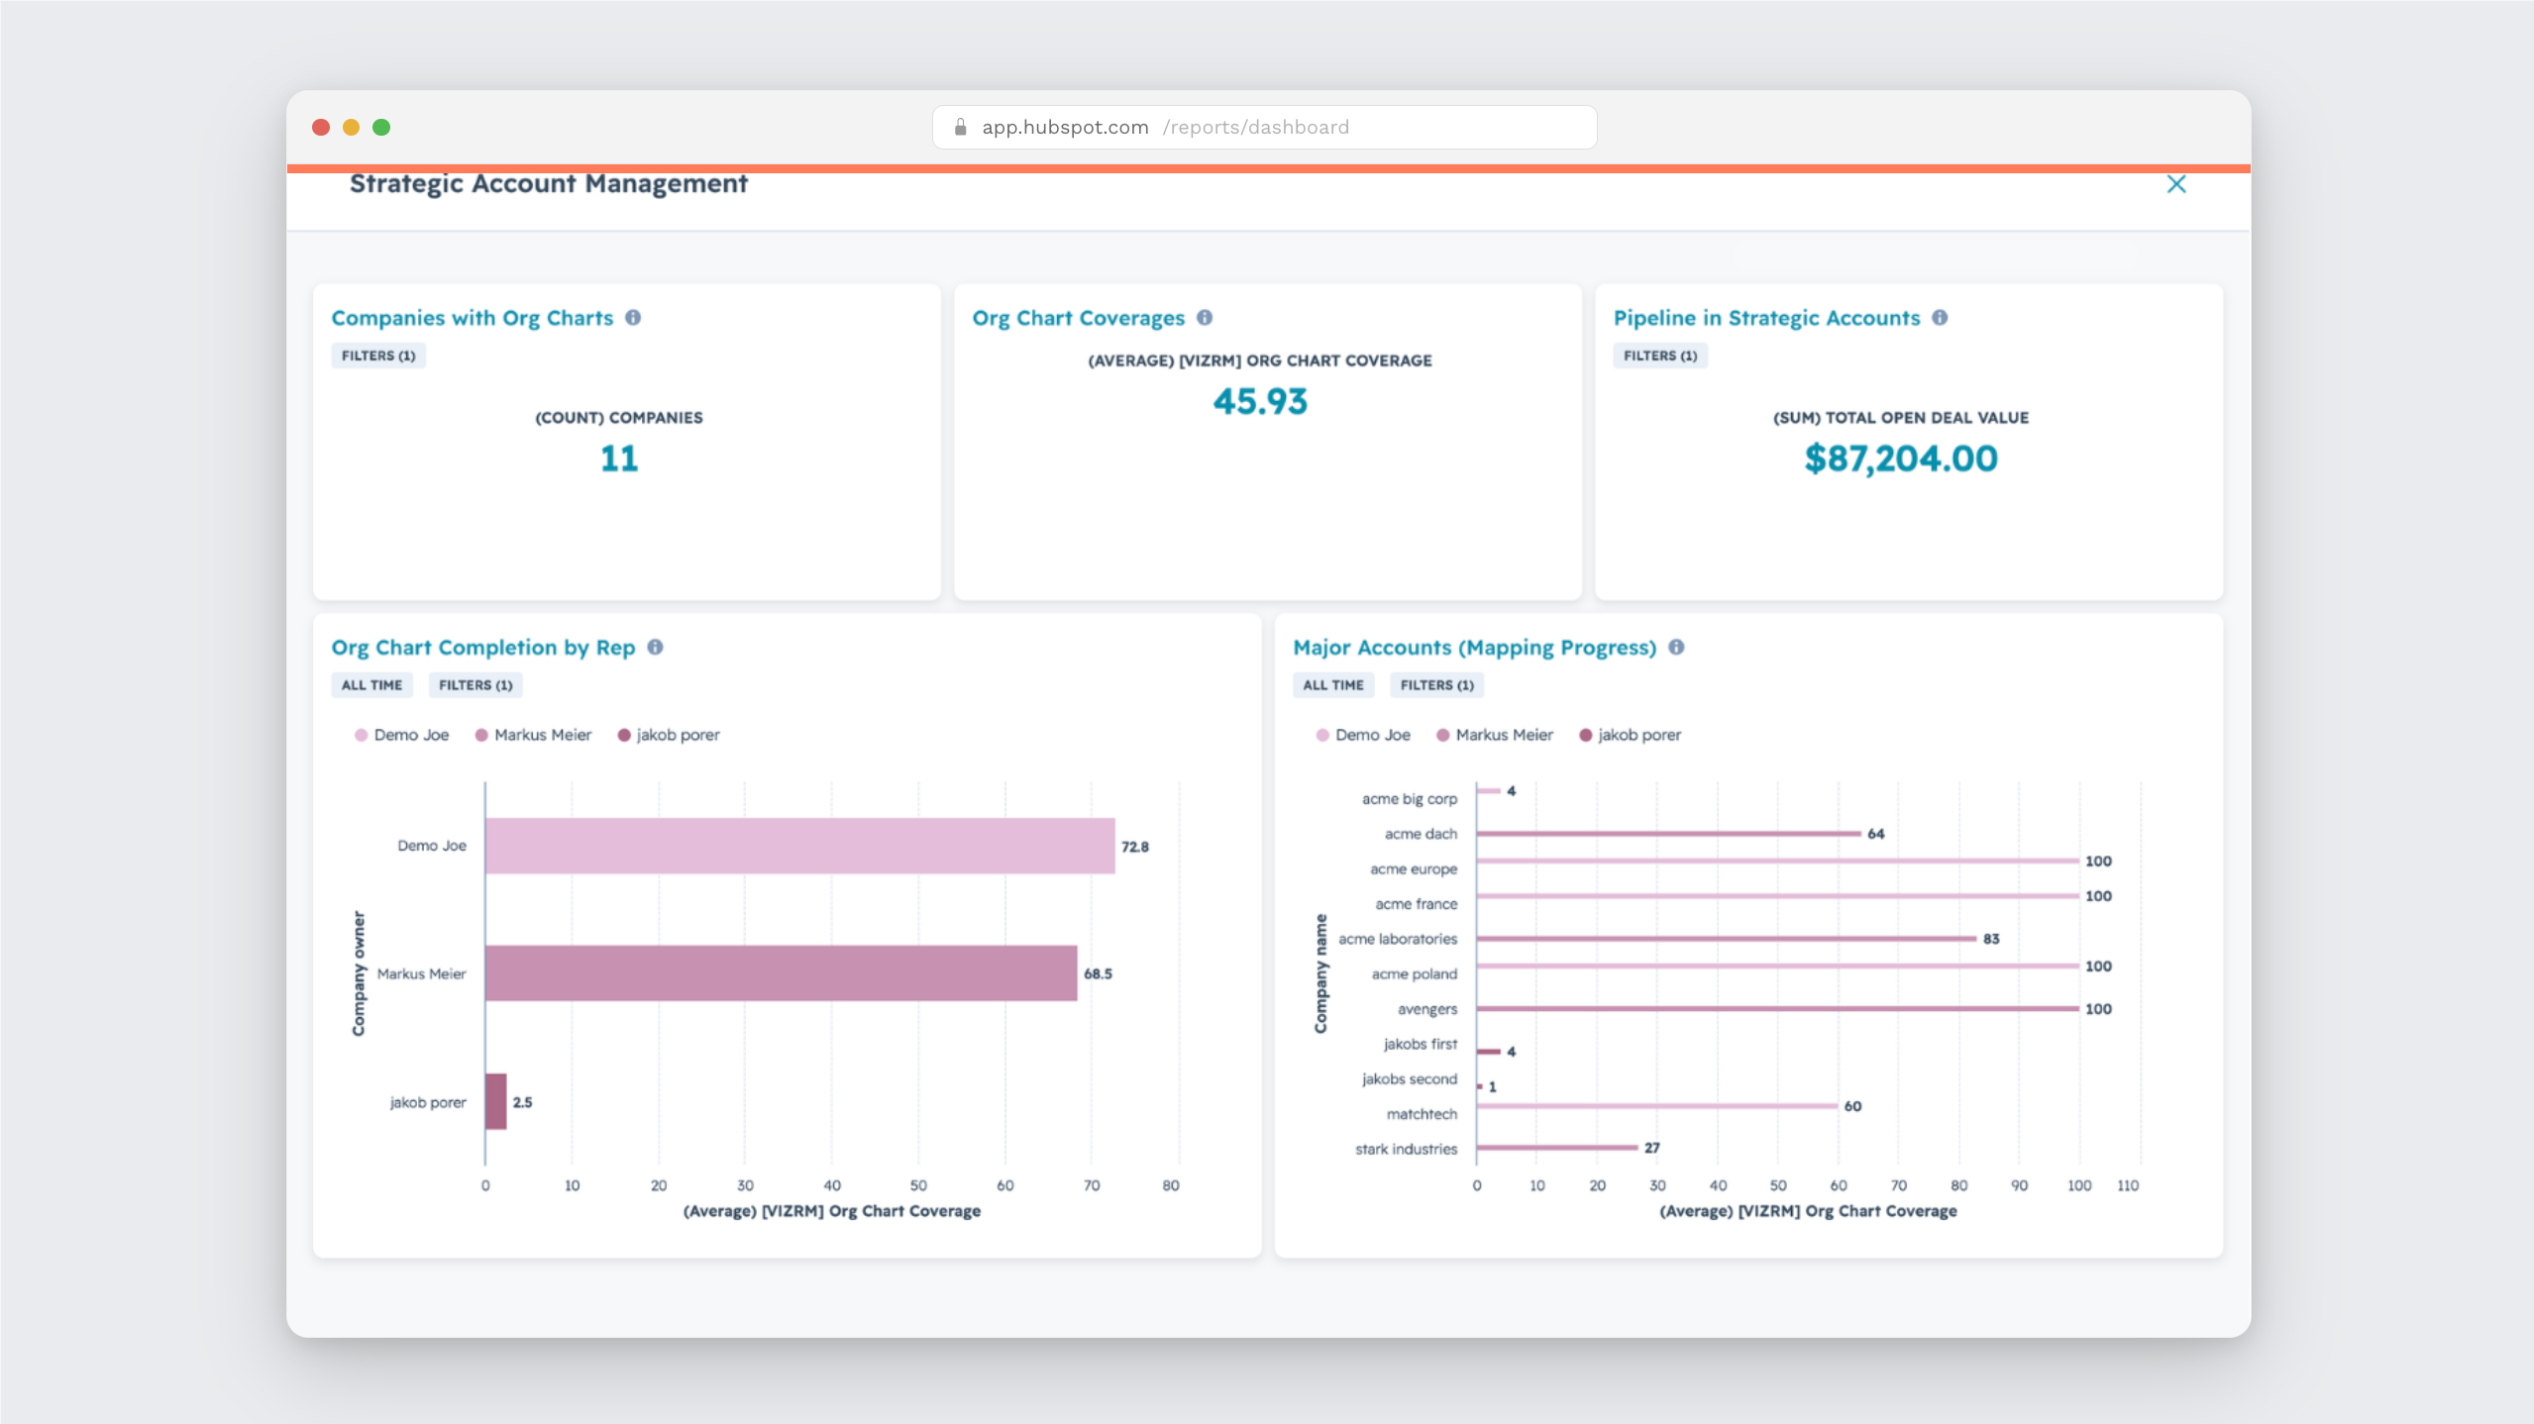Viewport: 2534px width, 1424px height.
Task: Toggle jakob porer legend in Major Accounts chart
Action: point(1631,735)
